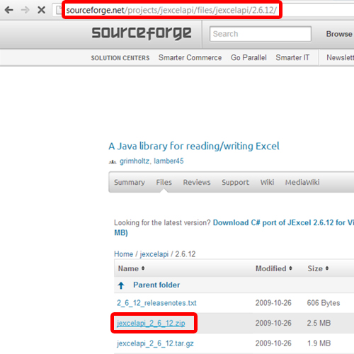Click the 2.5 MB size cell
This screenshot has height=354, width=354.
pyautogui.click(x=319, y=323)
